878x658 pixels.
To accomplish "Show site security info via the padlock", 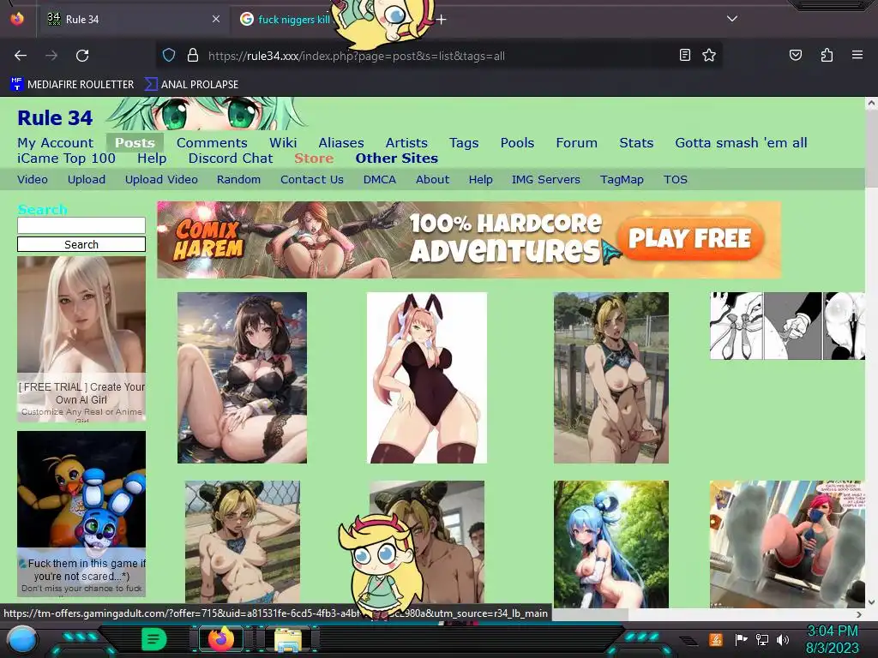I will coord(193,55).
